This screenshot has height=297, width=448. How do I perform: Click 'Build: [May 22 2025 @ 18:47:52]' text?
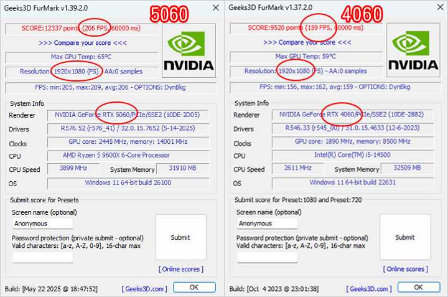click(x=51, y=289)
